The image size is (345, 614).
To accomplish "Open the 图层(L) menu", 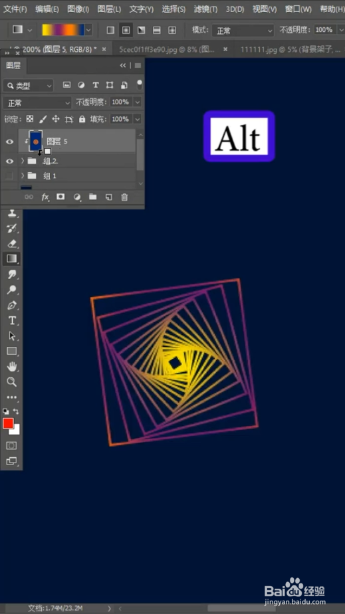I will click(109, 9).
